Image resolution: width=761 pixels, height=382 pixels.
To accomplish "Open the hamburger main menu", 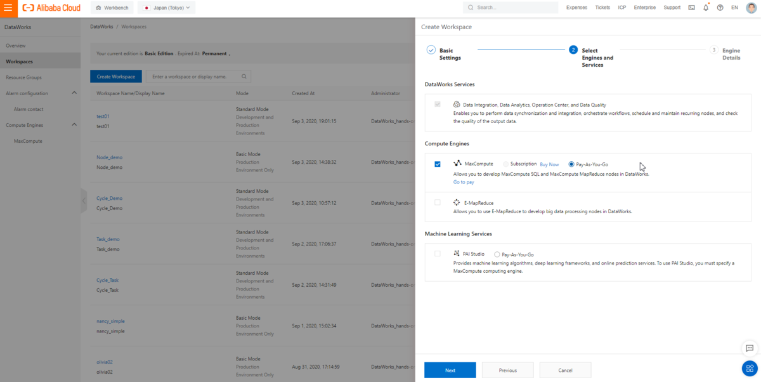I will coord(8,8).
